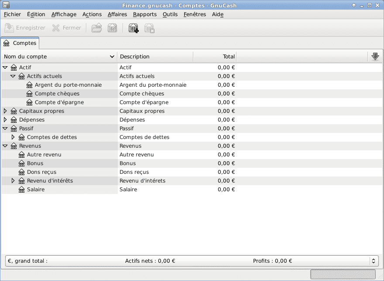
Task: Open the Rapports menu
Action: click(x=144, y=14)
